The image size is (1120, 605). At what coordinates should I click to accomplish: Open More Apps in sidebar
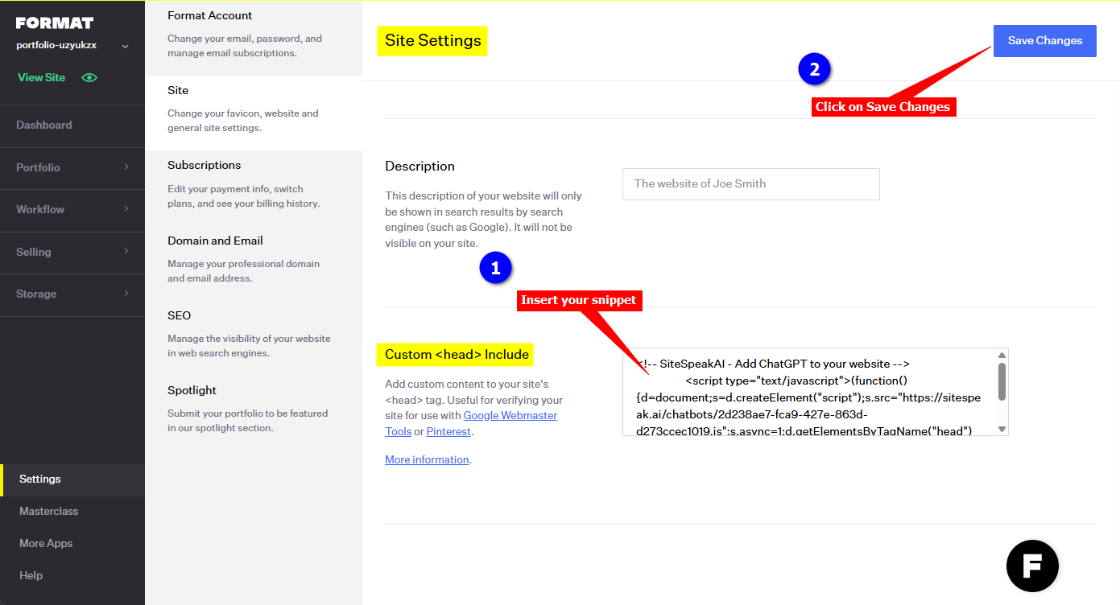46,543
